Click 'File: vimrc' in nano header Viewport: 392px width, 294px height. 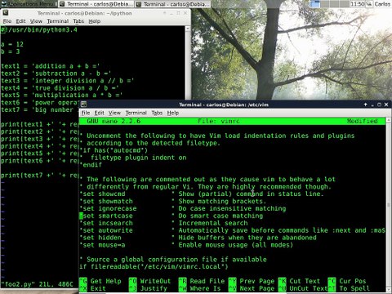[219, 121]
